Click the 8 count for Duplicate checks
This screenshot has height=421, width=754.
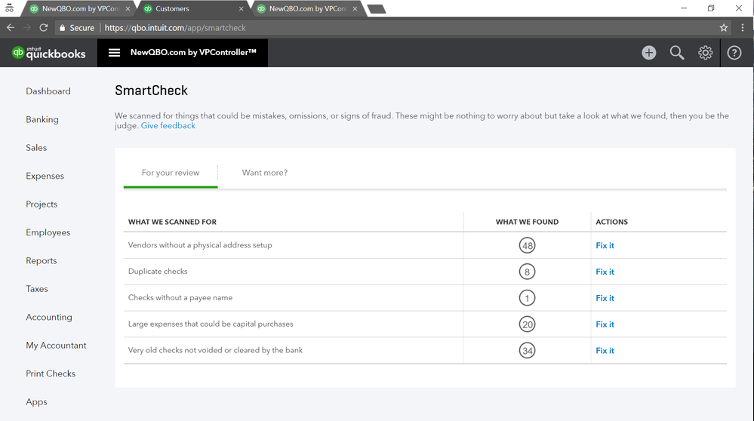527,272
